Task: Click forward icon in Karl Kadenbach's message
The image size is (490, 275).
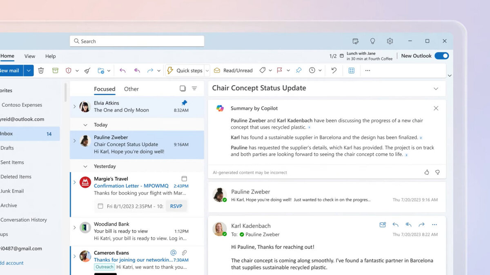Action: pyautogui.click(x=421, y=224)
